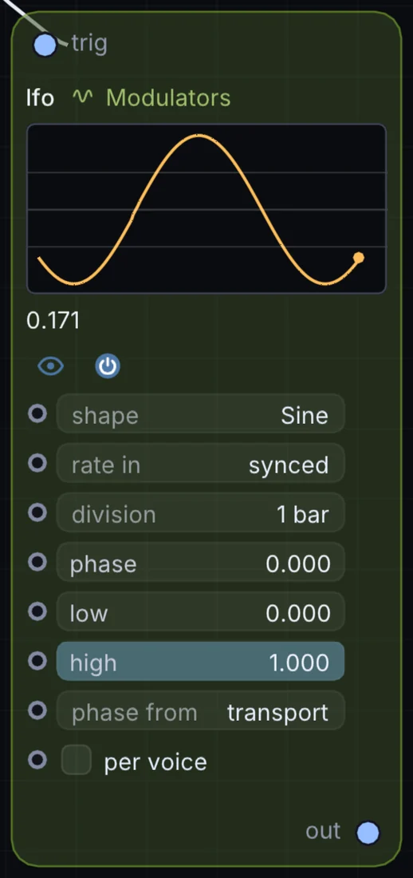413x878 pixels.
Task: Click the per voice label
Action: pos(155,762)
